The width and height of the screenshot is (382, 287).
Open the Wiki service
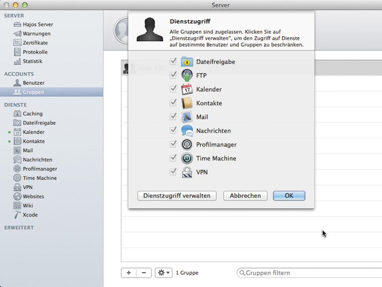point(23,206)
